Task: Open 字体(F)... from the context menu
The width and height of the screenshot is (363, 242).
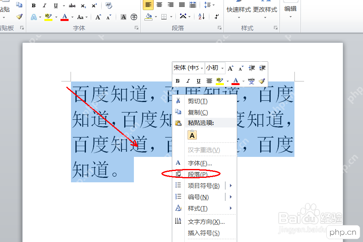Action: click(204, 163)
